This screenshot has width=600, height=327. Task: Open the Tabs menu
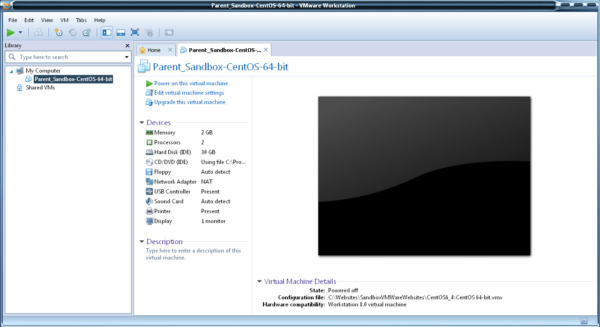[81, 20]
